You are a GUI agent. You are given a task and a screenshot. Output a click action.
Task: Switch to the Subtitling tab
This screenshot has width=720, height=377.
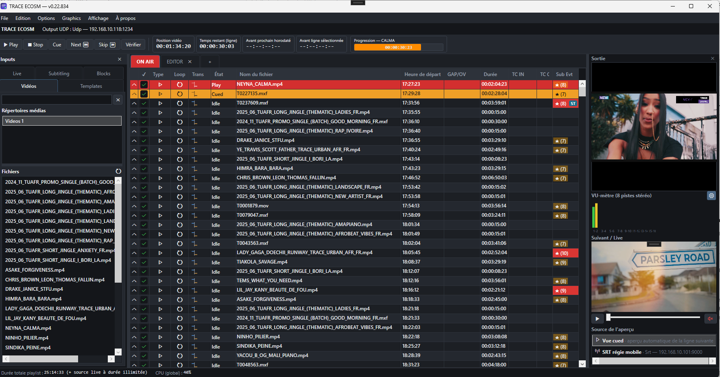(x=59, y=74)
